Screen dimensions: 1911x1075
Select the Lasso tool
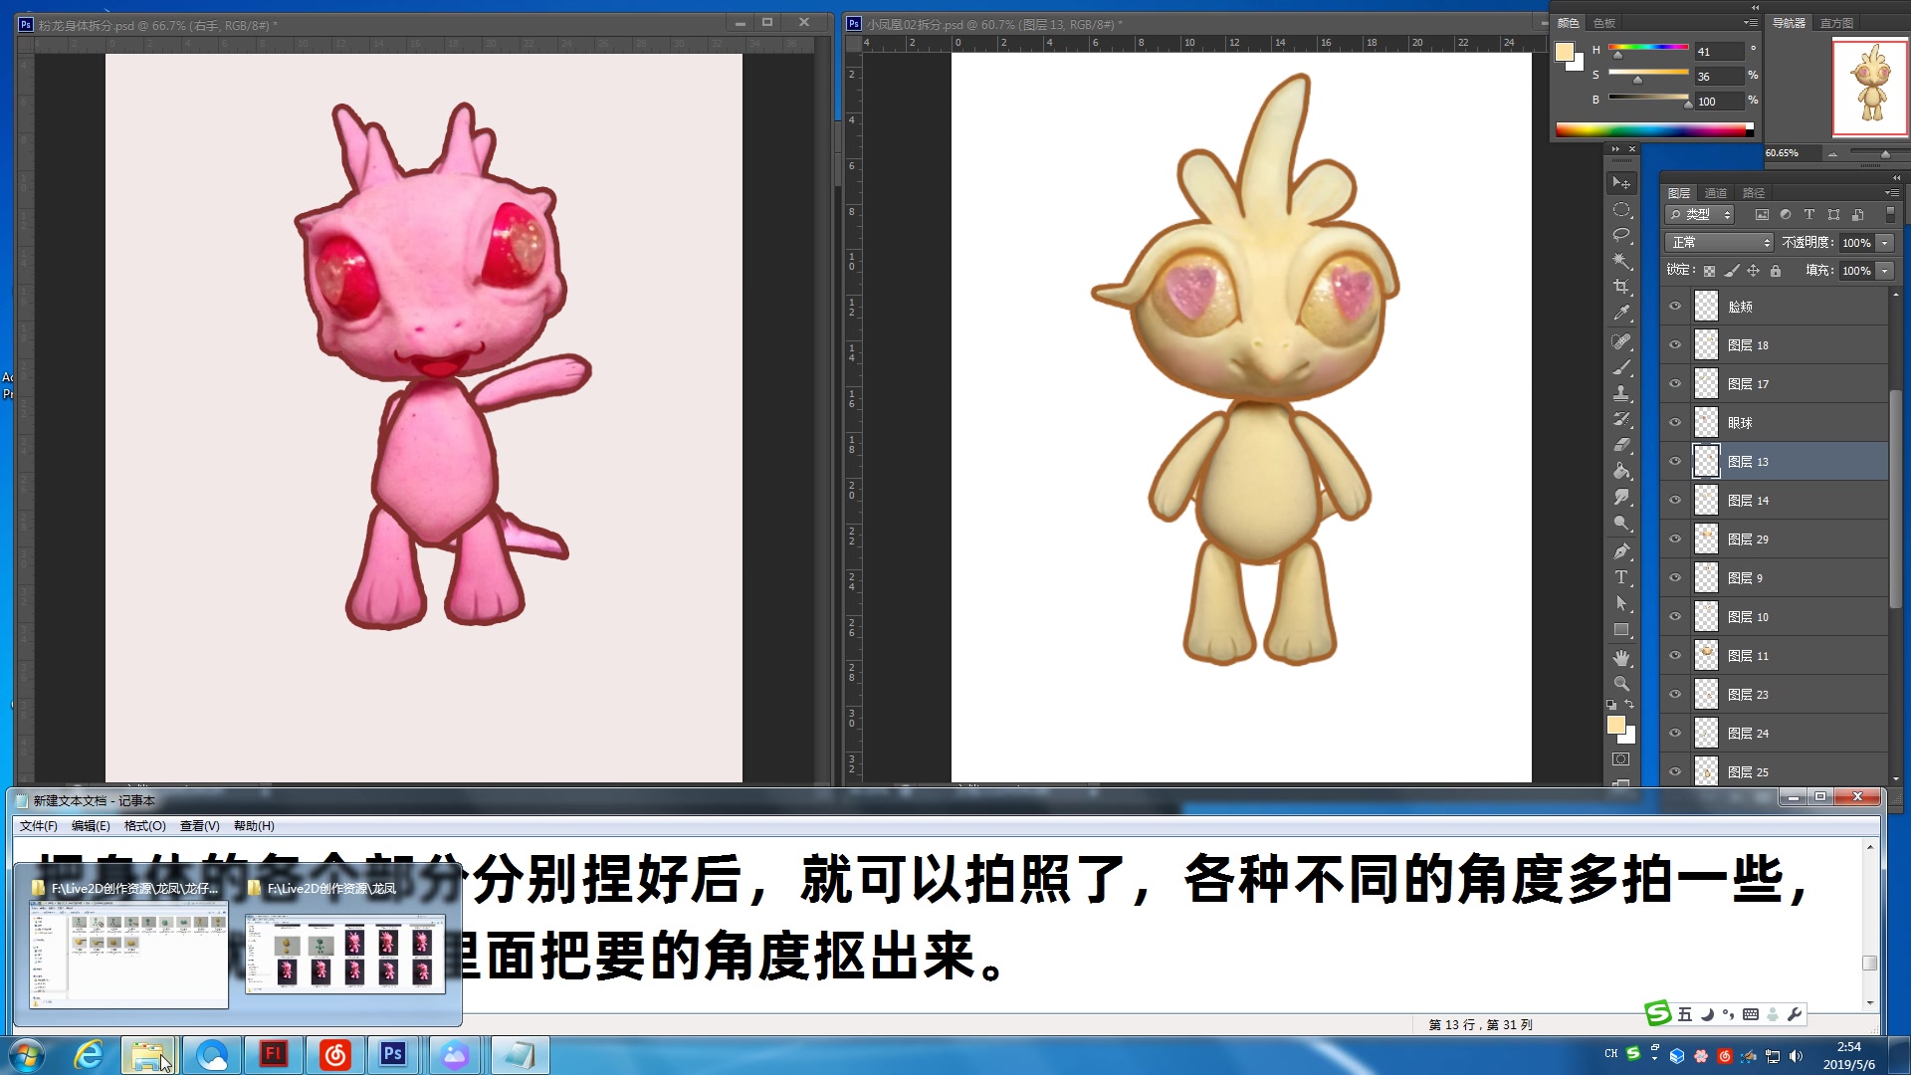[x=1621, y=236]
